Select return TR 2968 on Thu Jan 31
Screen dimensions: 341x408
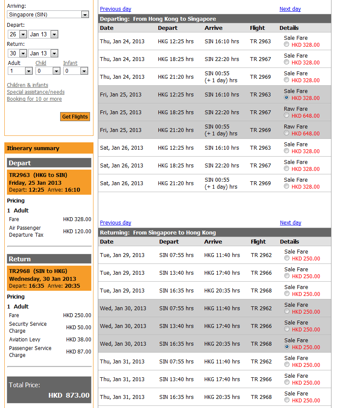point(287,400)
